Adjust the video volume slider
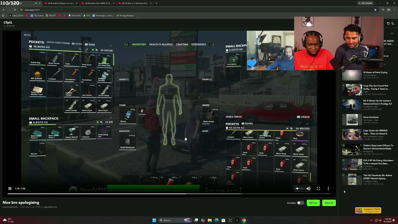 [299, 189]
